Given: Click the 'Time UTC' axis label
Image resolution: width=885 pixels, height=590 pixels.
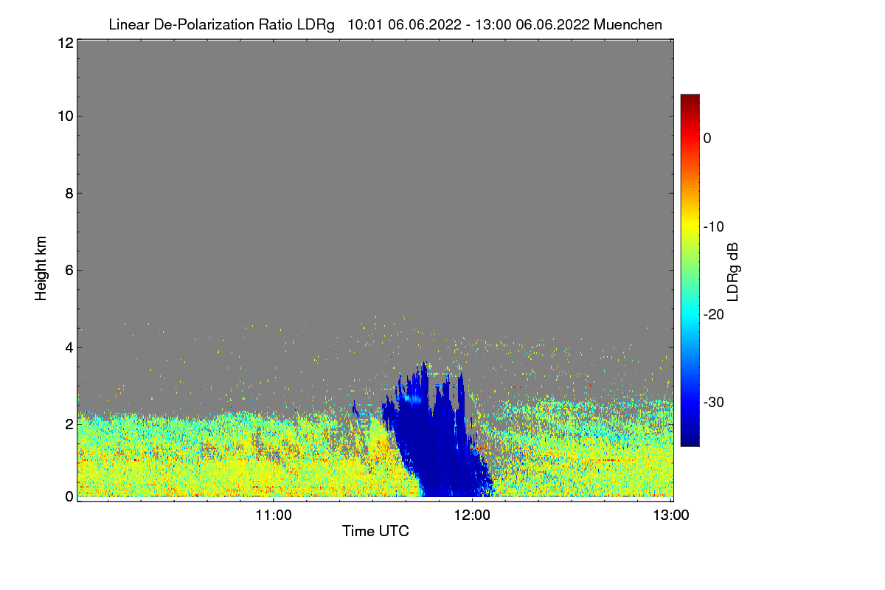Looking at the screenshot, I should 375,531.
